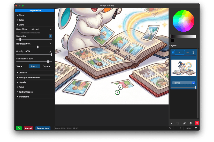The width and height of the screenshot is (214, 142).
Task: Click the merge layers icon
Action: click(191, 123)
